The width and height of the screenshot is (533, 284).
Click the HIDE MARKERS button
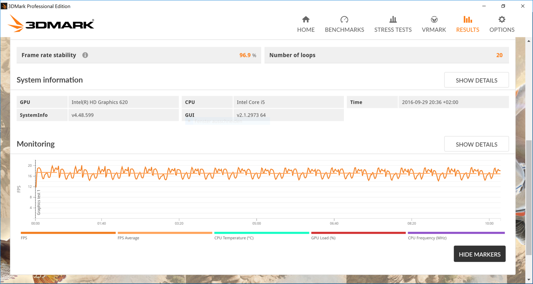479,254
